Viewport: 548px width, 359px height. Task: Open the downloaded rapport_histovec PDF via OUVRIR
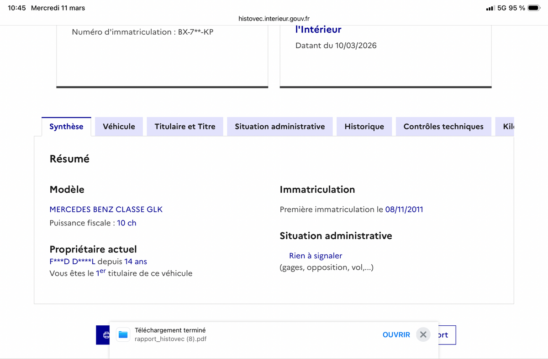click(396, 335)
